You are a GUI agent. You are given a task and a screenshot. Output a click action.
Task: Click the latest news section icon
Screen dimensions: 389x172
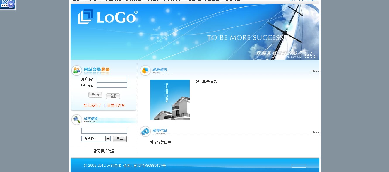point(145,70)
